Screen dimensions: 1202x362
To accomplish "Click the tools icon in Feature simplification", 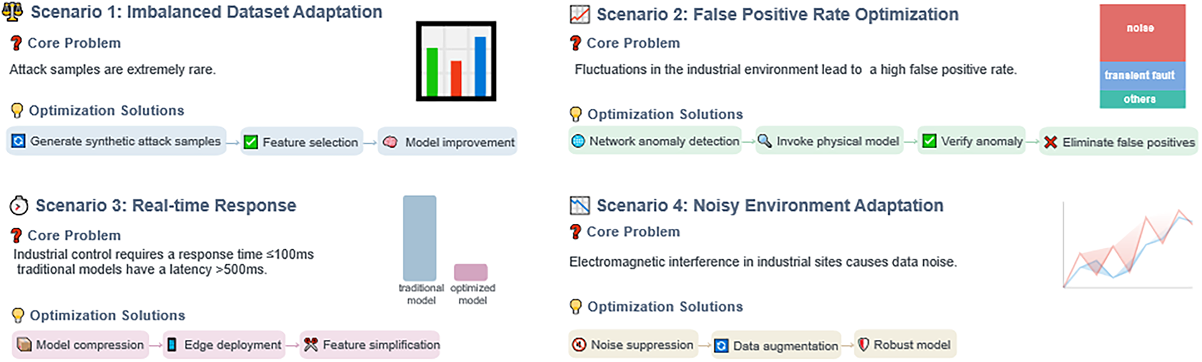I will [x=310, y=344].
